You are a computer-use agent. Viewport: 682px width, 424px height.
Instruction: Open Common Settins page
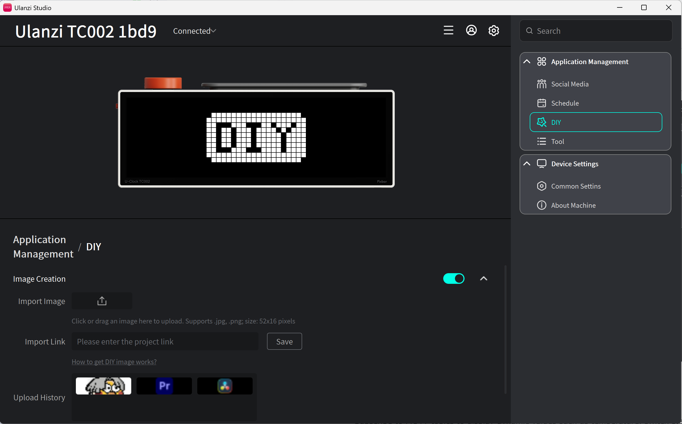[595, 186]
